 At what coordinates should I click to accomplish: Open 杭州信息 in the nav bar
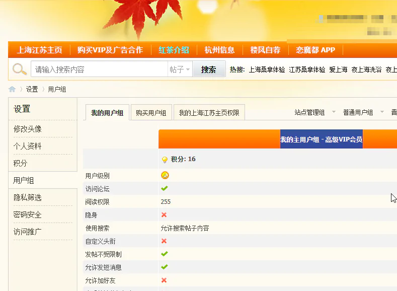point(219,50)
